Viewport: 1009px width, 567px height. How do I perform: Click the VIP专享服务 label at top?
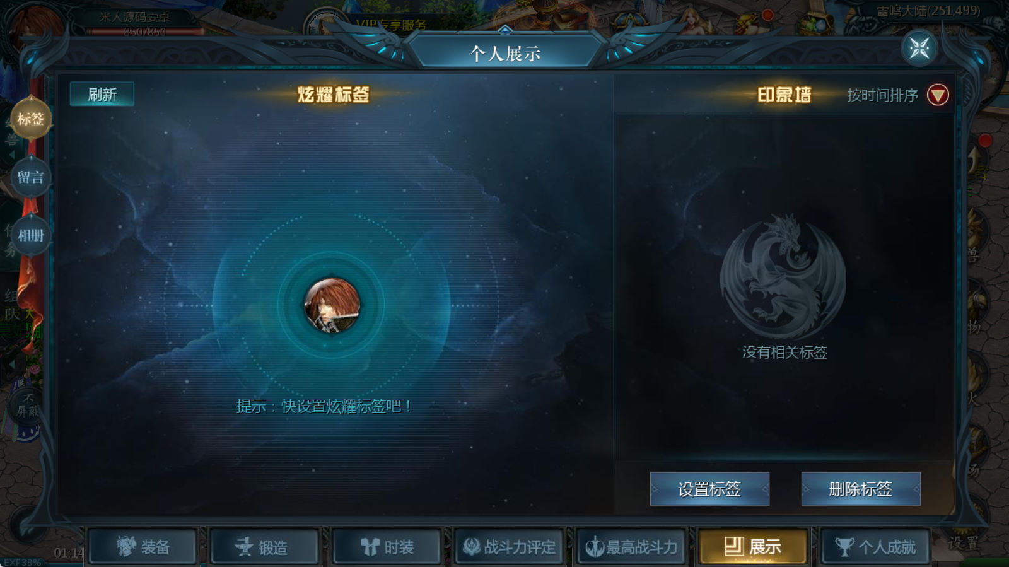click(x=391, y=25)
